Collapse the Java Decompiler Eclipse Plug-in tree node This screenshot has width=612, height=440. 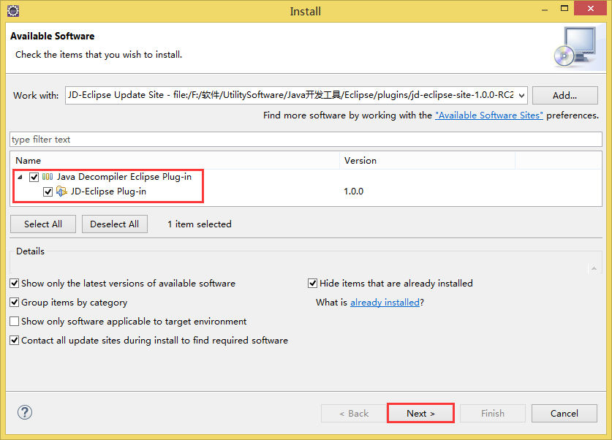point(20,177)
